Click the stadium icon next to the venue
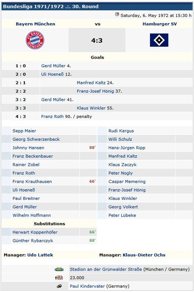Screen dimensions: 194x292 (59, 269)
